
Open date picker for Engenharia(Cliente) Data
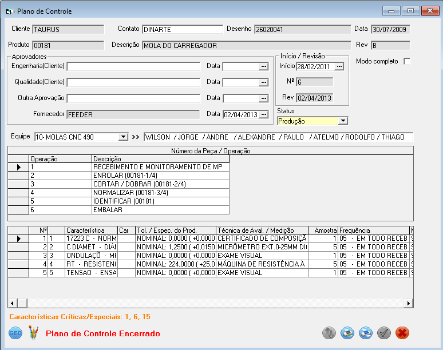(x=264, y=66)
